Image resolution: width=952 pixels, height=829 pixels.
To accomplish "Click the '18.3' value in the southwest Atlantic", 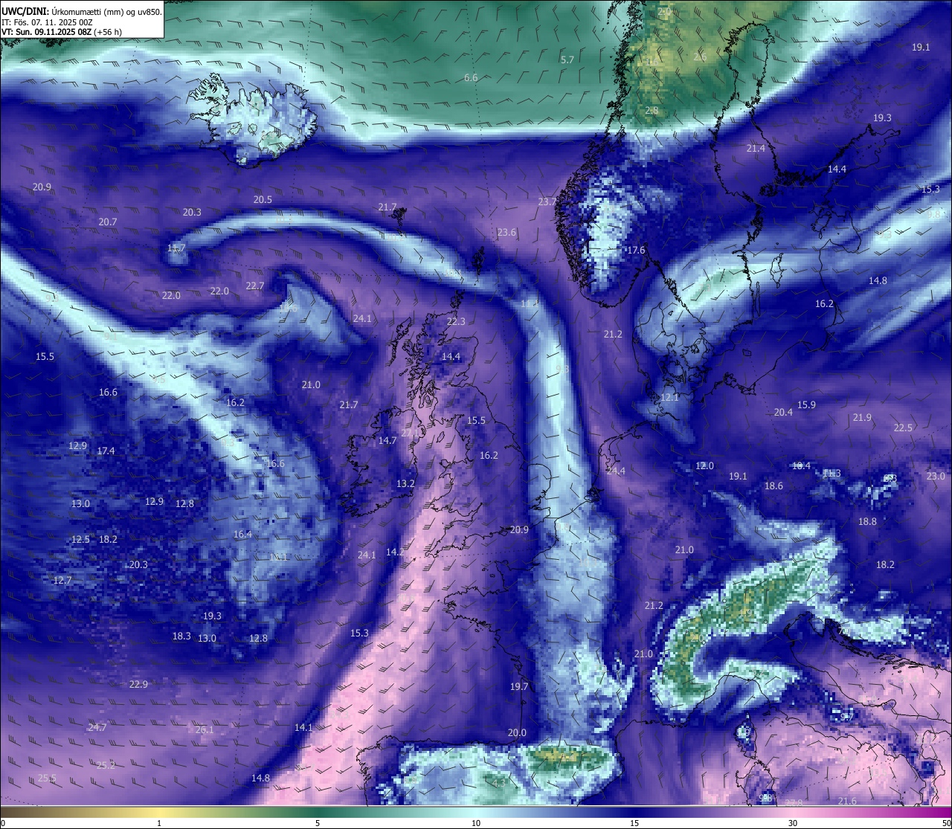I will coord(181,636).
